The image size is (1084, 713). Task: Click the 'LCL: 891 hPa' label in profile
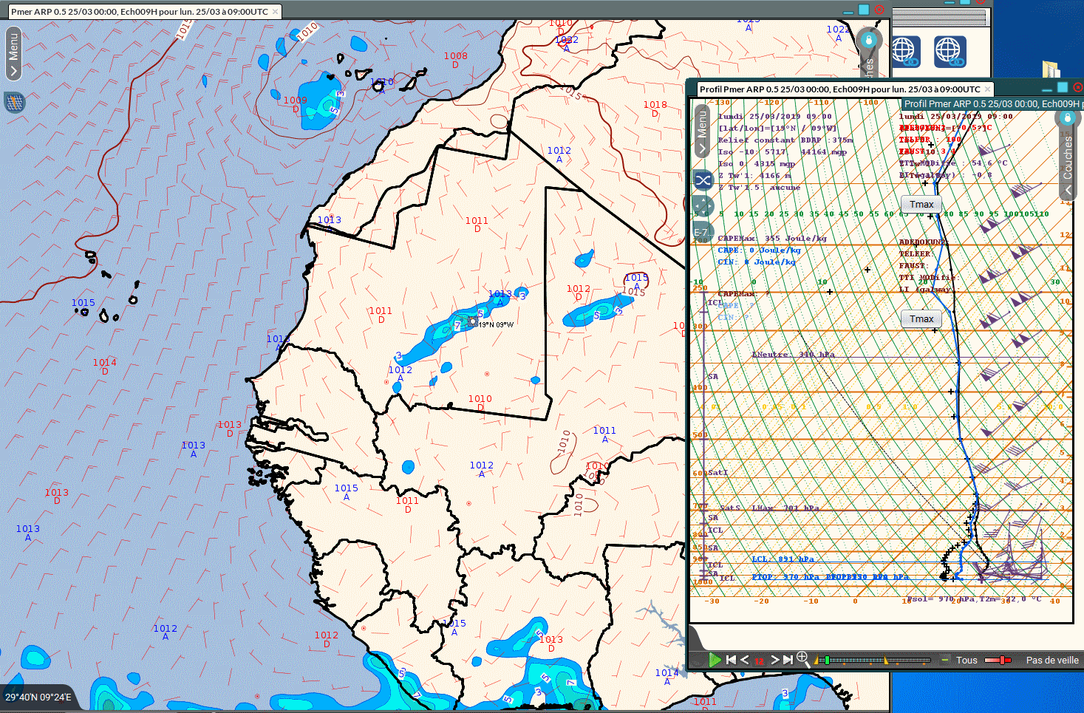(x=783, y=559)
